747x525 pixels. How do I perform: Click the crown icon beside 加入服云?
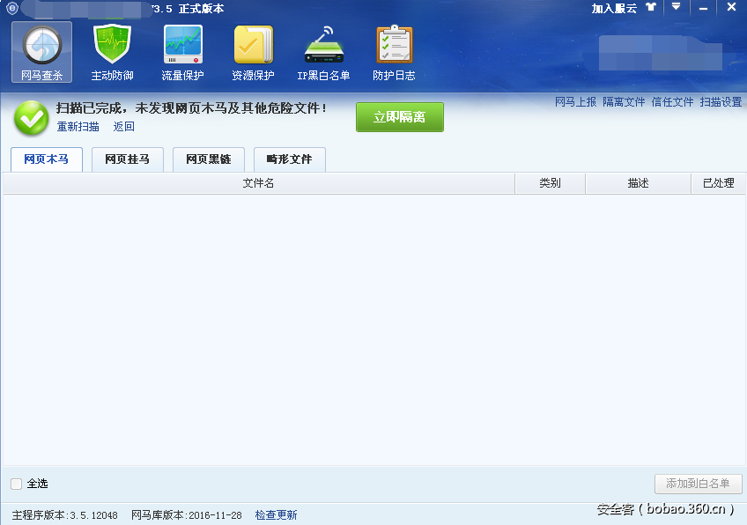(x=649, y=8)
